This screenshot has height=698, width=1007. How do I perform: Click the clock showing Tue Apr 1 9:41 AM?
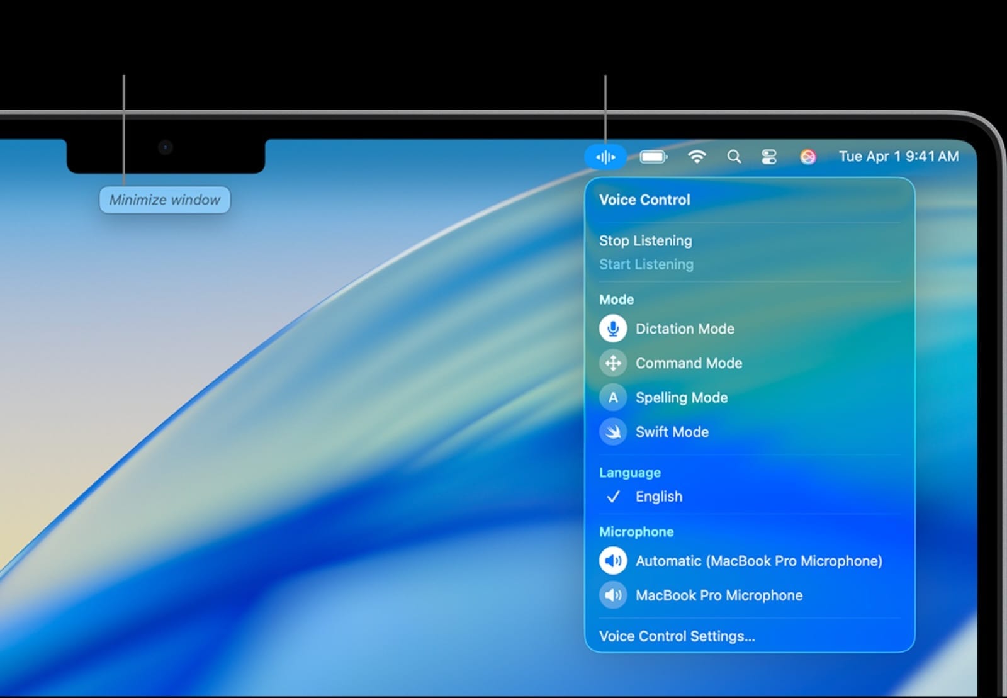coord(899,157)
